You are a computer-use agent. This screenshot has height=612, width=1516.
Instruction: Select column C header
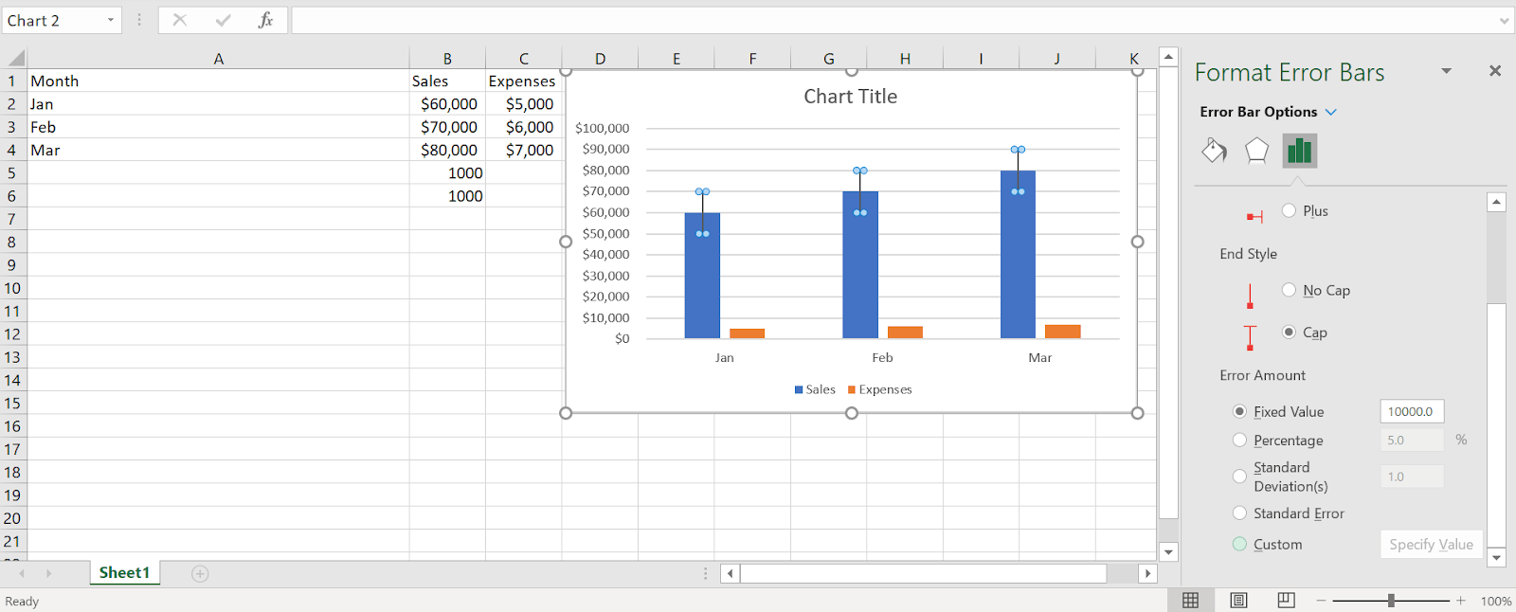point(524,58)
